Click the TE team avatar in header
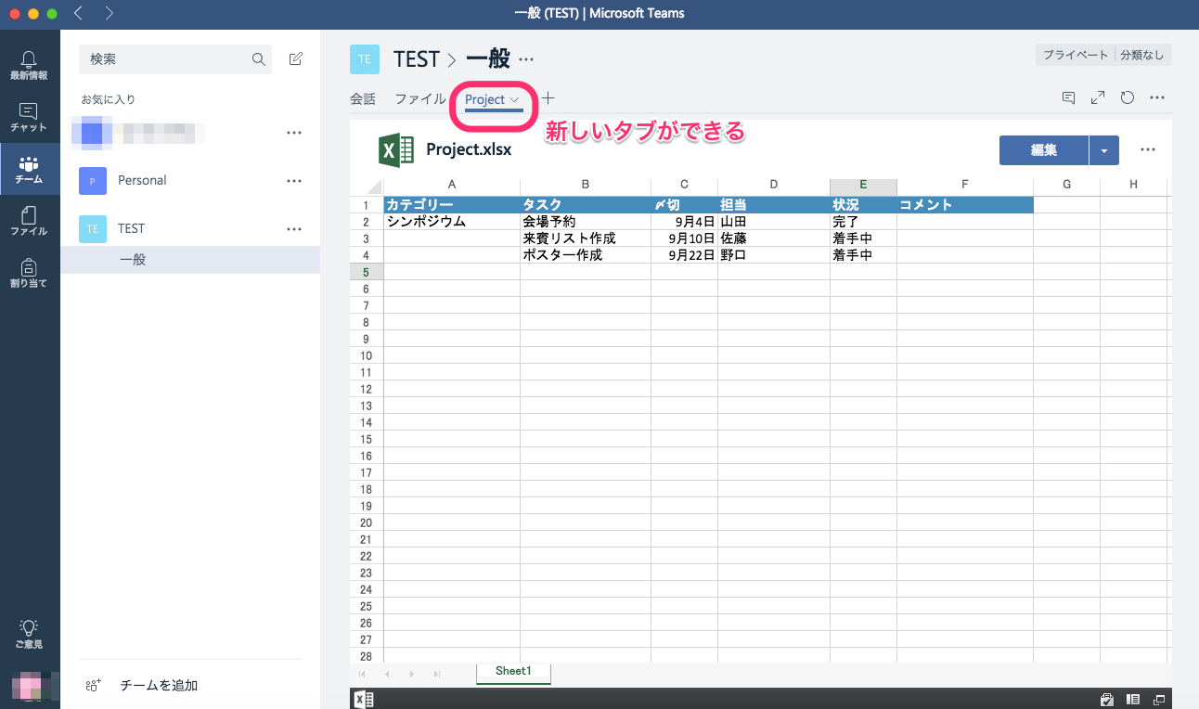This screenshot has height=709, width=1199. pos(365,59)
